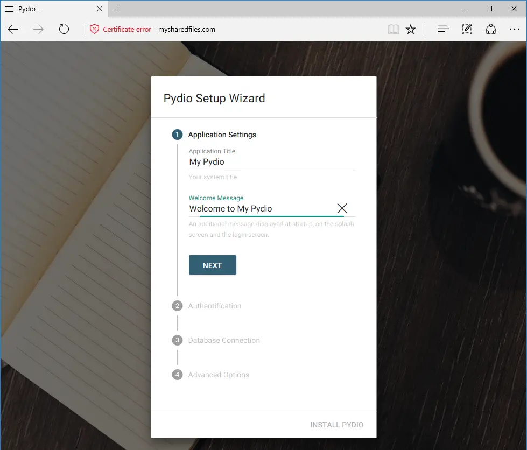Click the INSTALL PYDIO button
527x450 pixels.
(x=337, y=425)
